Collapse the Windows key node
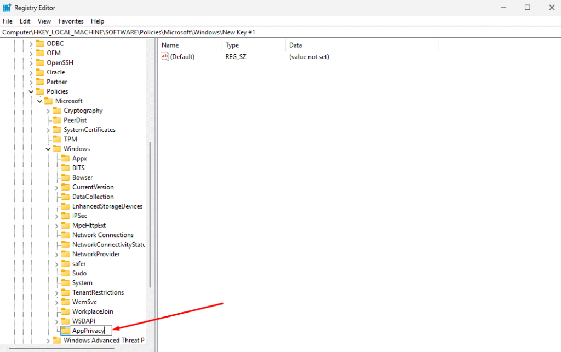Viewport: 561px width, 352px height. click(x=48, y=149)
